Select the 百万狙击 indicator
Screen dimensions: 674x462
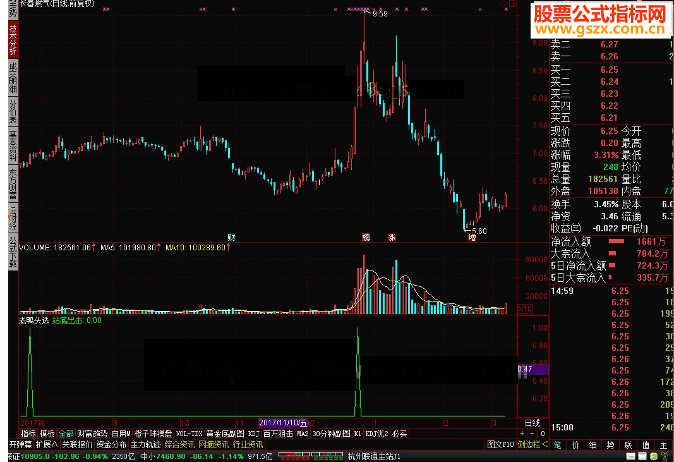point(278,434)
